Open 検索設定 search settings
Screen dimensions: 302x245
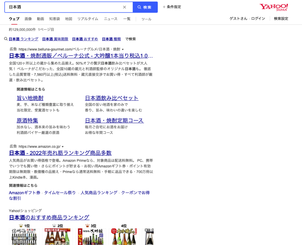coord(281,19)
